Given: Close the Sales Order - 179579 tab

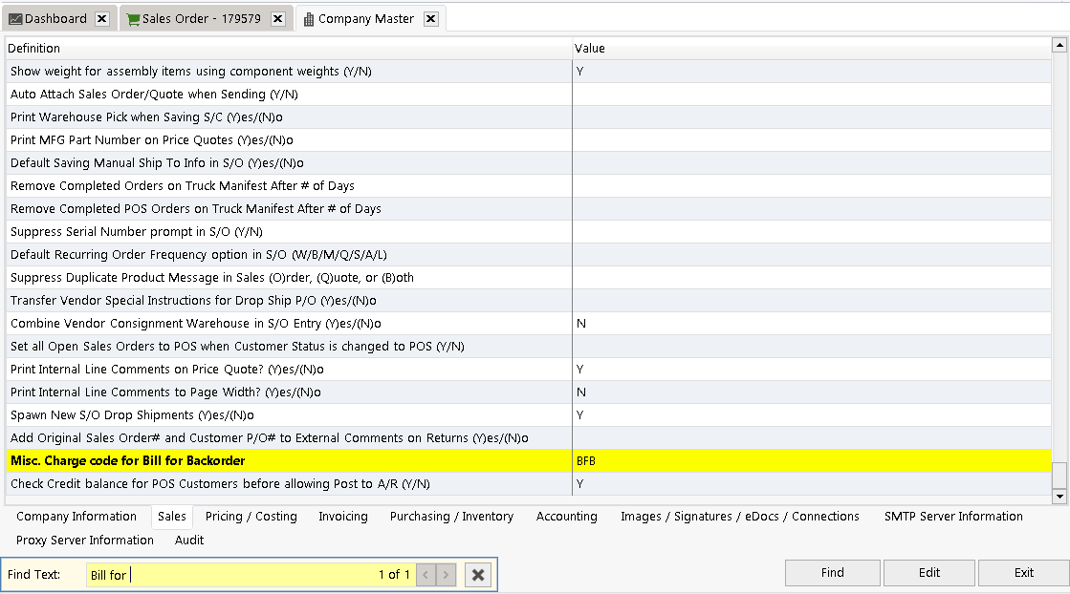Looking at the screenshot, I should point(277,19).
